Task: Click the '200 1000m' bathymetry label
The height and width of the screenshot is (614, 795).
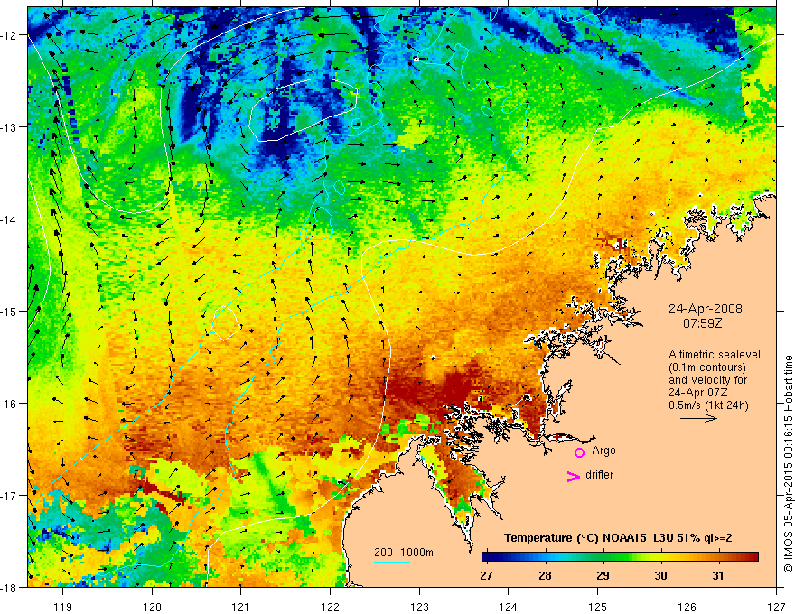Action: (404, 553)
